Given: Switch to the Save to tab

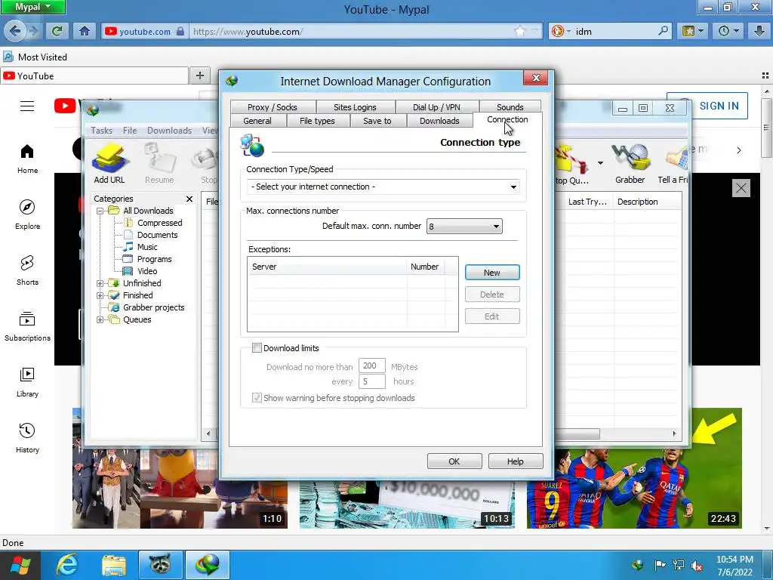Looking at the screenshot, I should pos(377,121).
